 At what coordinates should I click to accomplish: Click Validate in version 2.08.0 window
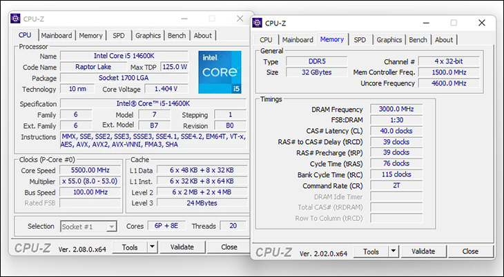pos(182,247)
